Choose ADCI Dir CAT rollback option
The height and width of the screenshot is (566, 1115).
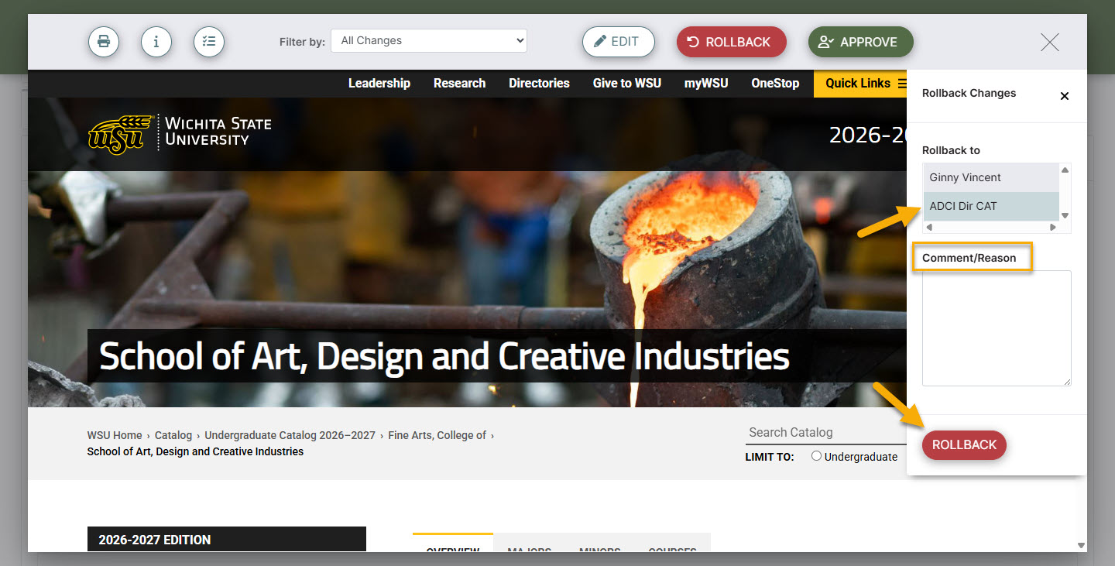click(991, 206)
